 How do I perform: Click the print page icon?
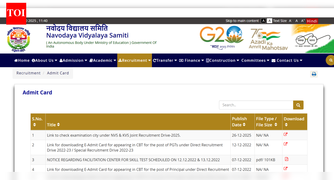pyautogui.click(x=314, y=74)
